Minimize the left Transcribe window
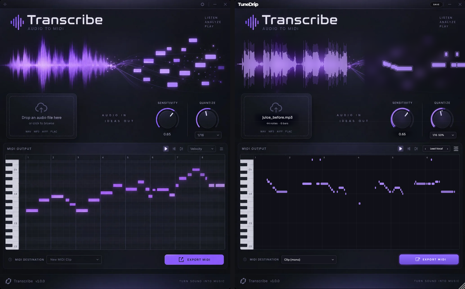 (215, 4)
